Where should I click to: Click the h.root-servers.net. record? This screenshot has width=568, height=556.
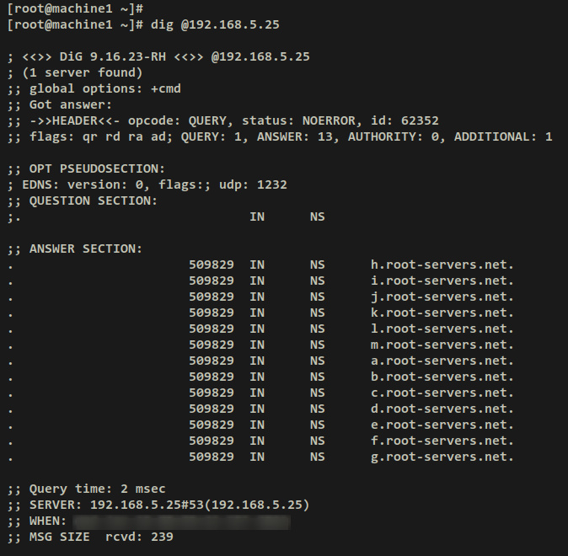pyautogui.click(x=442, y=265)
